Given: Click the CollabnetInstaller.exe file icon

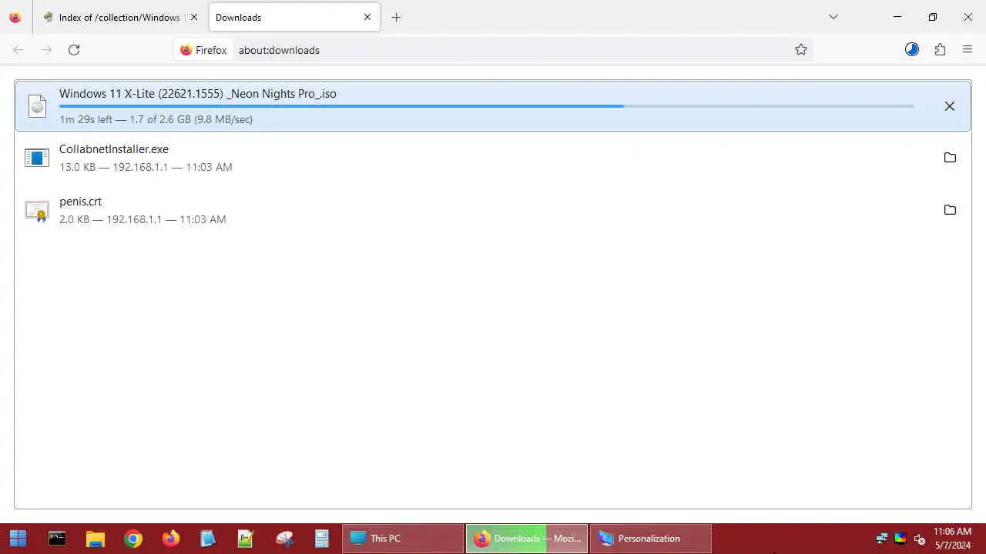Looking at the screenshot, I should pos(37,158).
